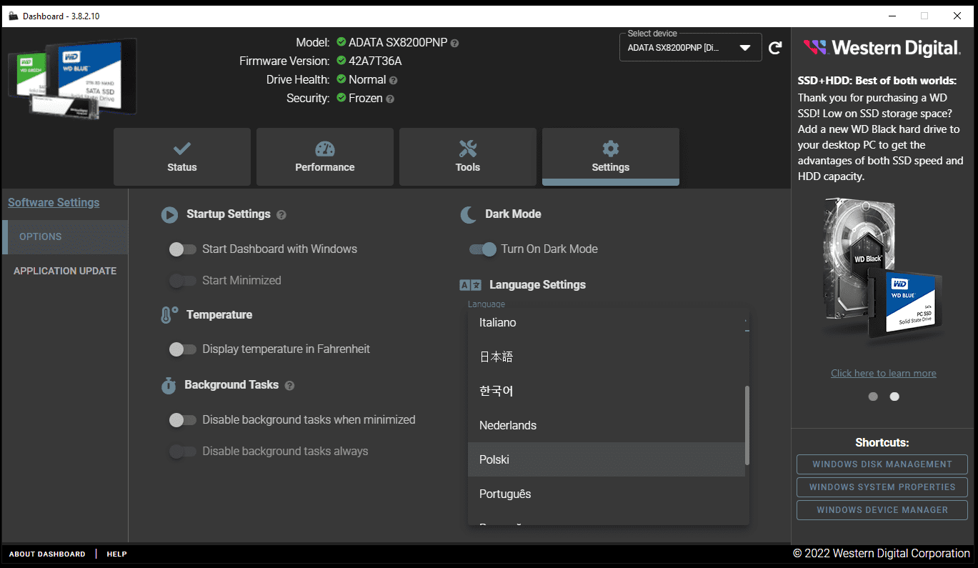Click the green check icon beside Firmware Version
This screenshot has height=568, width=978.
[x=341, y=61]
